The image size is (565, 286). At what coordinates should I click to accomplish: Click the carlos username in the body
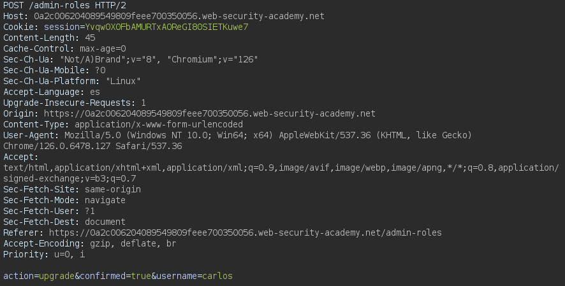coord(217,276)
